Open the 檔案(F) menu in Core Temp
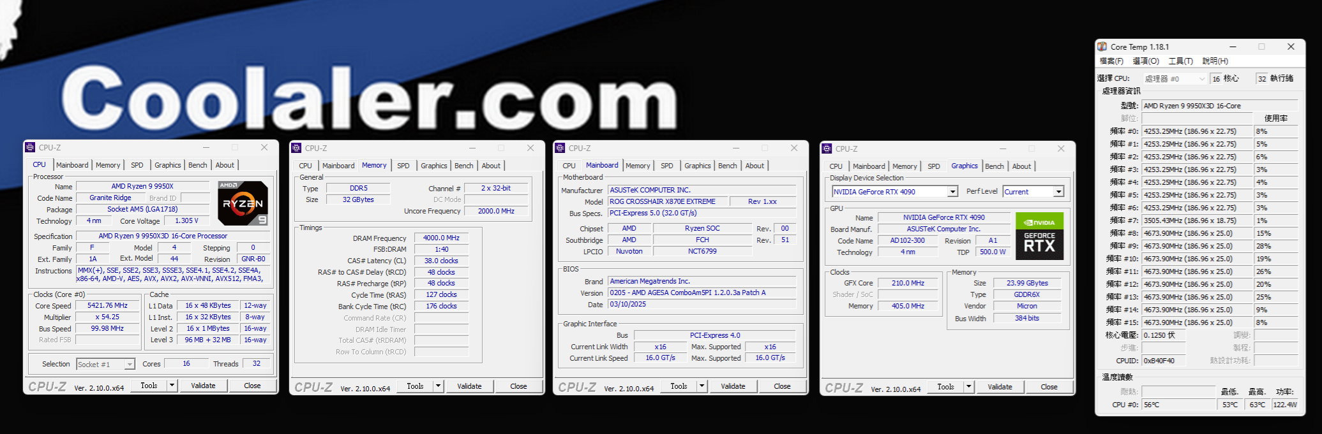Image resolution: width=1322 pixels, height=434 pixels. click(1111, 61)
